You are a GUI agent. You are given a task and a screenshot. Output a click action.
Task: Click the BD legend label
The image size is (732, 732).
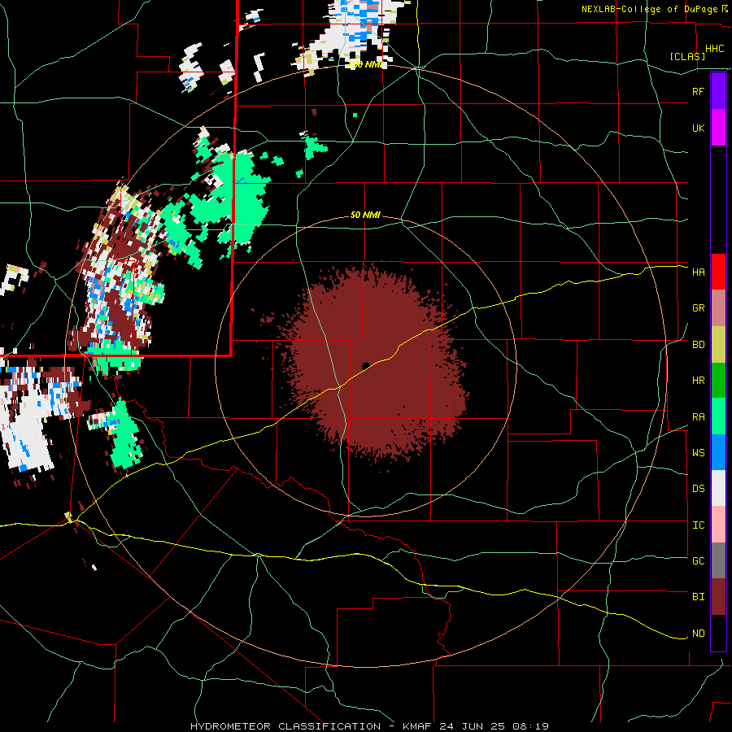698,345
